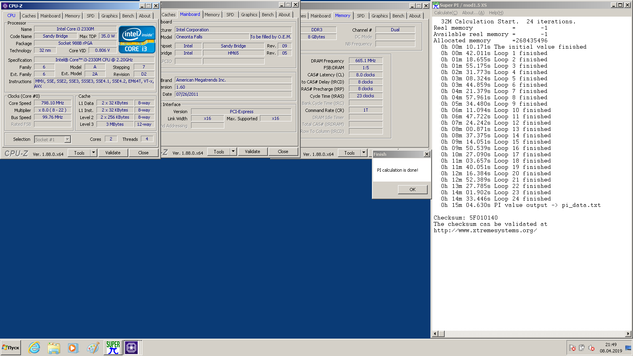Click Validate in the Mainboard window

[252, 151]
